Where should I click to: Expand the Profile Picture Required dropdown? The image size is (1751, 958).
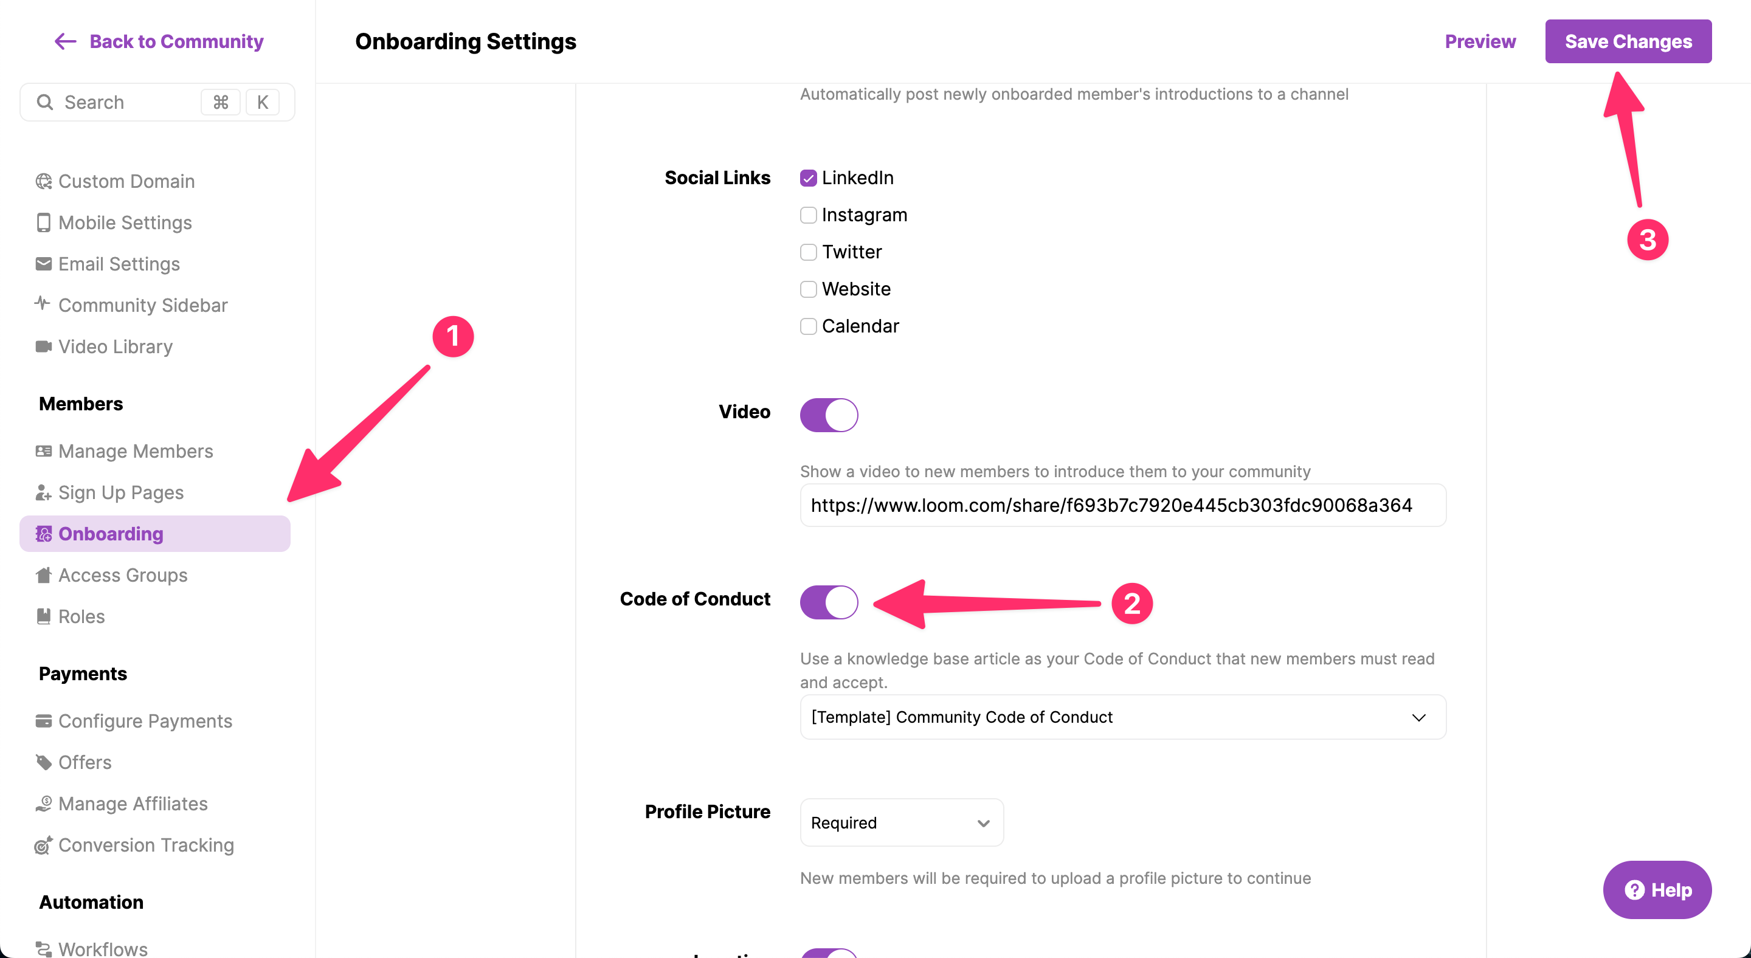pos(900,823)
